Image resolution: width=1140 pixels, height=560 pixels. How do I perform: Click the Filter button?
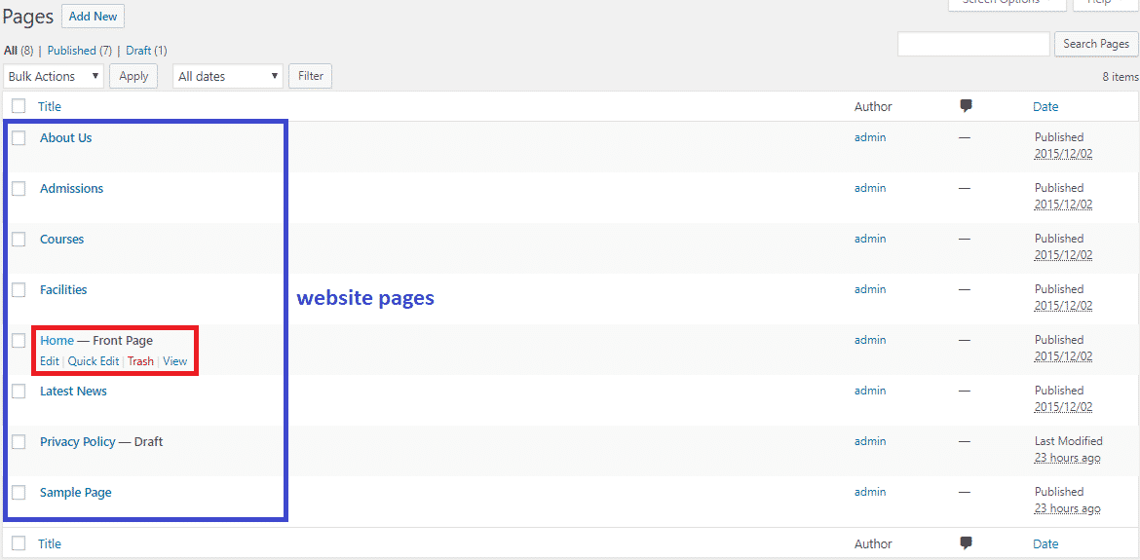click(311, 76)
